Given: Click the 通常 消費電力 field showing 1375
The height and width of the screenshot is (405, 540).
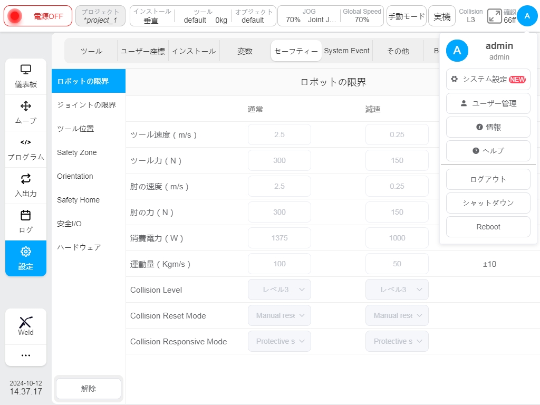Looking at the screenshot, I should point(279,238).
